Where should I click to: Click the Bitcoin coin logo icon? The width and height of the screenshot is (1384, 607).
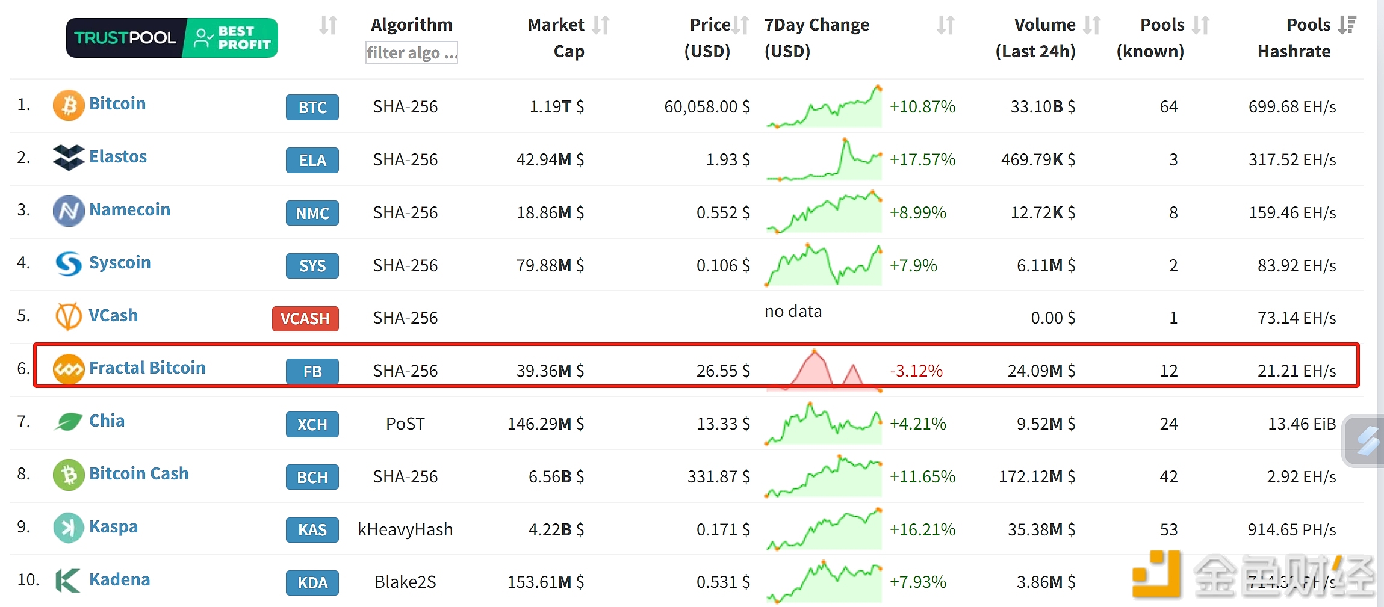point(69,105)
